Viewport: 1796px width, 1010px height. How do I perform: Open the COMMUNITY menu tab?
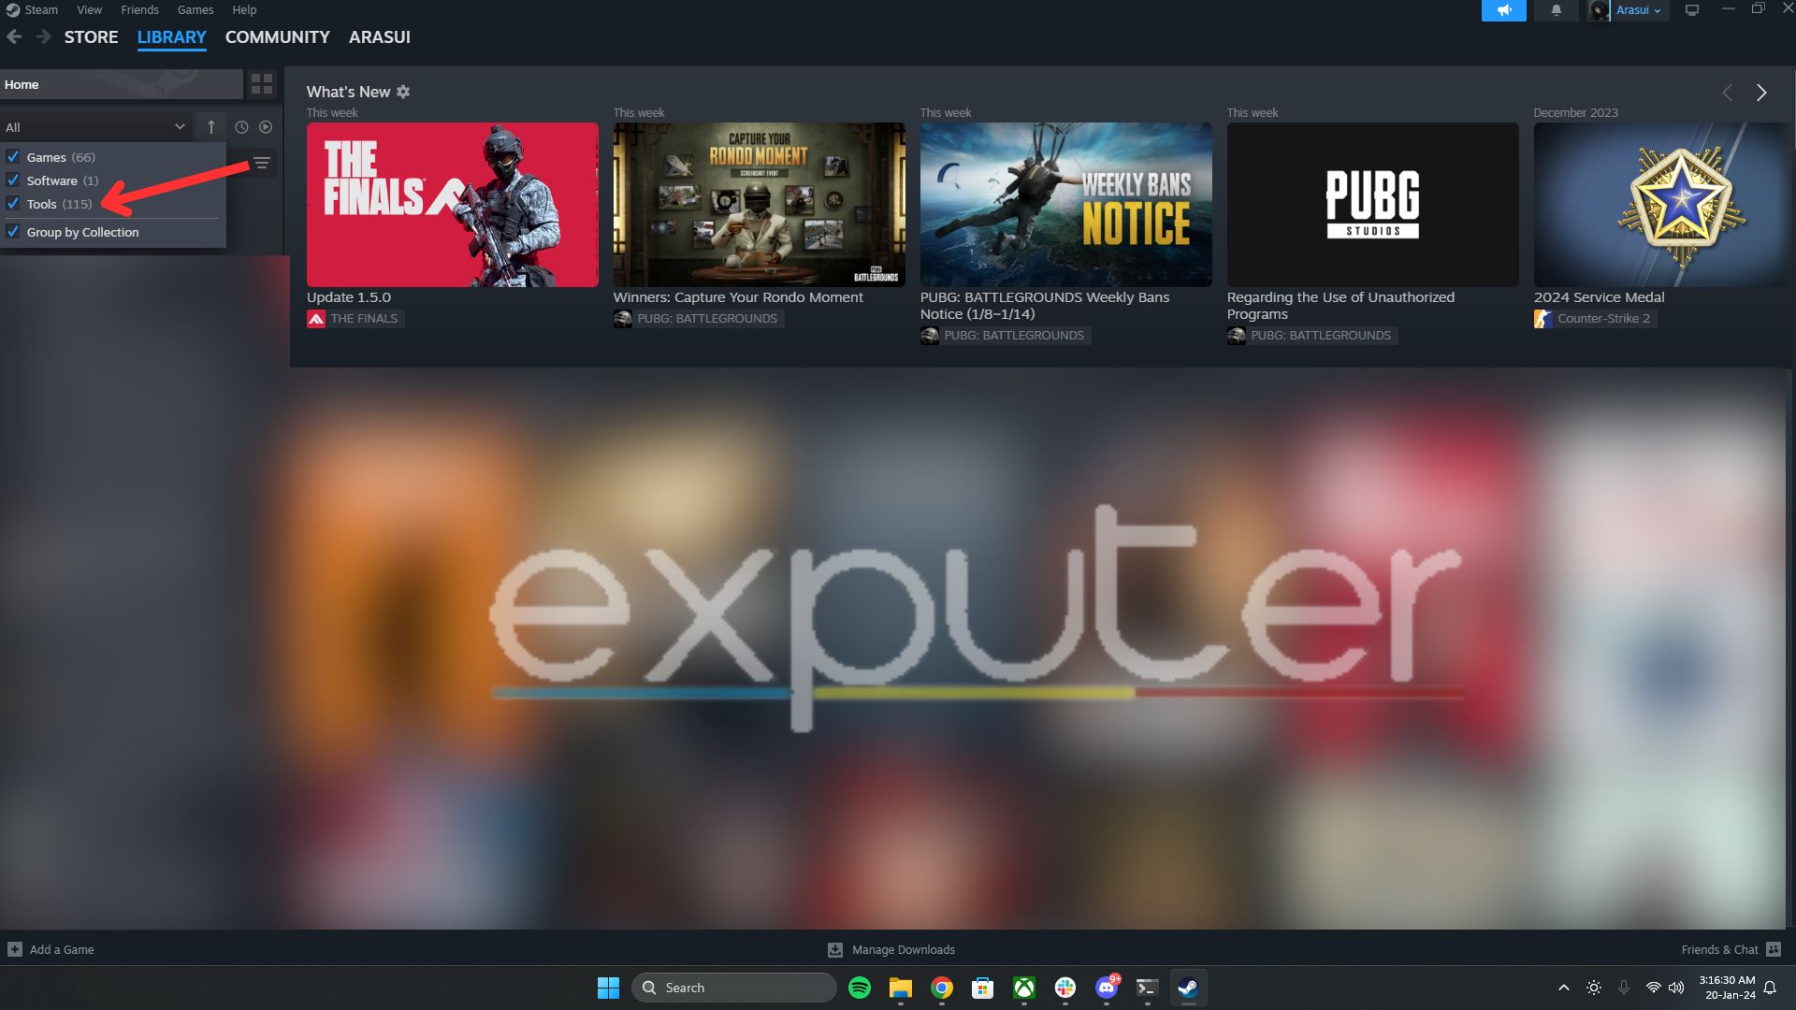(x=276, y=36)
